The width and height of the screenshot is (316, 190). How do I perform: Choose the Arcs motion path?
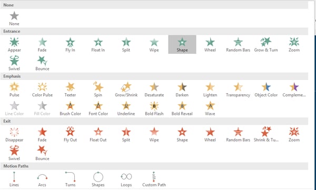[42, 179]
